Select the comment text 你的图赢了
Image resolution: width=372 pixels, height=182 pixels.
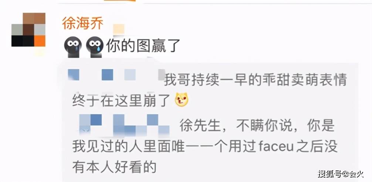tap(143, 45)
